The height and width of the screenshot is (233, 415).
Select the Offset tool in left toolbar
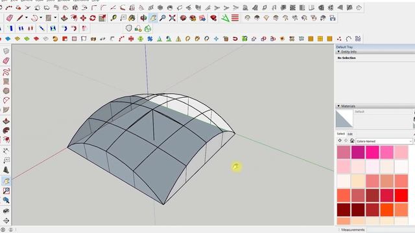point(6,140)
